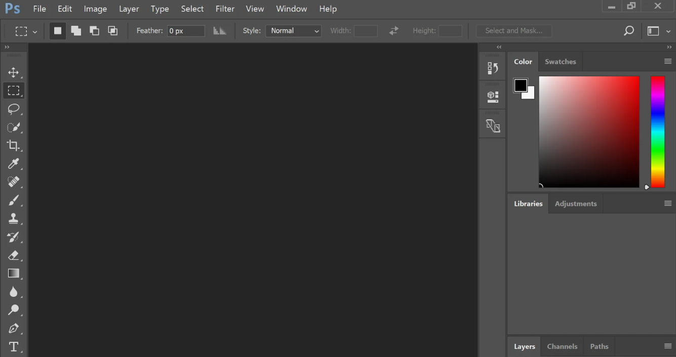
Task: Expand the left tools panel arrows
Action: 7,47
